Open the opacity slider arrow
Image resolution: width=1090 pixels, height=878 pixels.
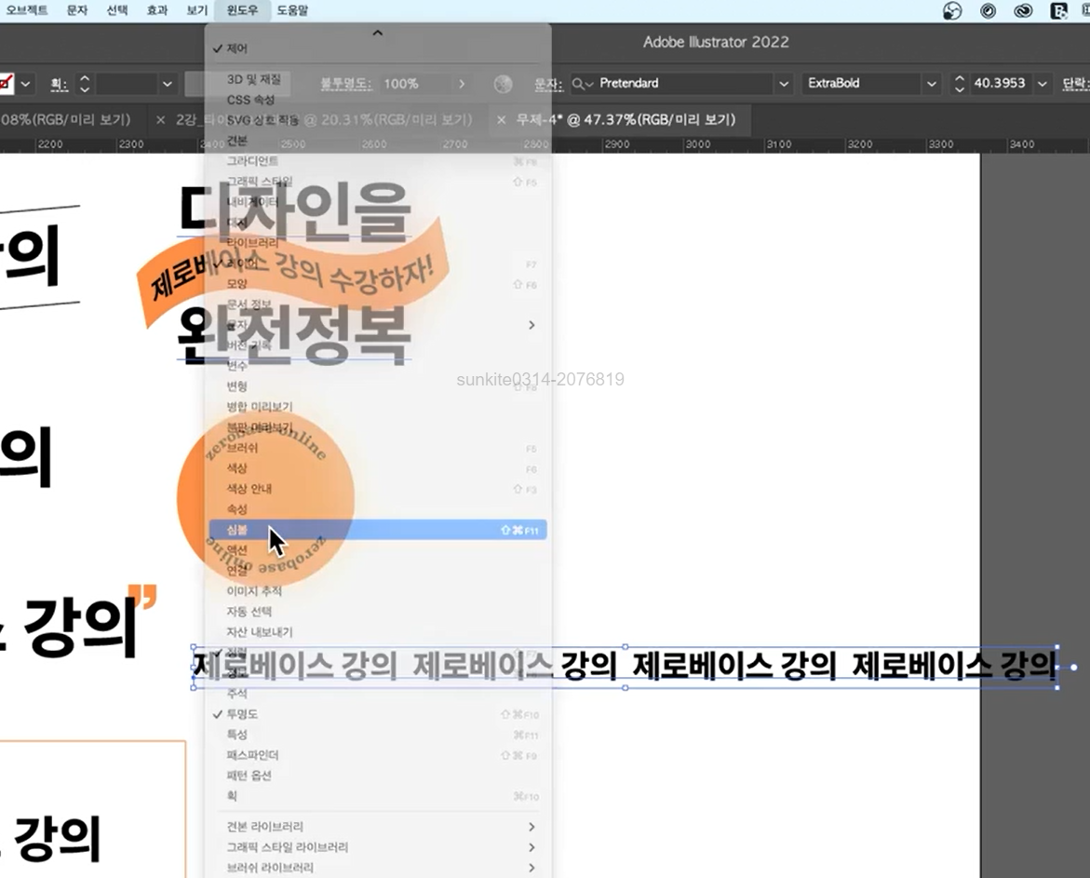tap(462, 84)
